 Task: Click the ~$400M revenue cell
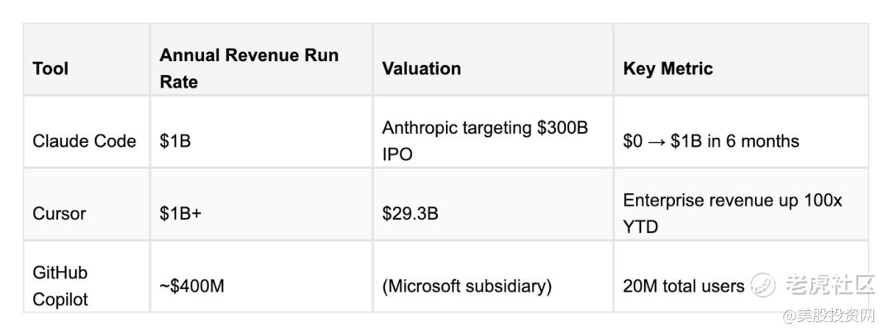(192, 286)
